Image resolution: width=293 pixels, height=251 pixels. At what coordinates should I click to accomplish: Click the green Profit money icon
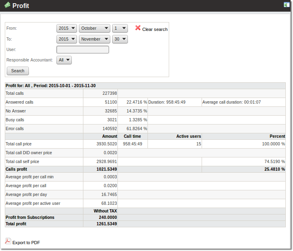coord(7,5)
